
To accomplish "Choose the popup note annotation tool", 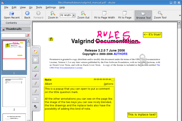I will (36, 51).
